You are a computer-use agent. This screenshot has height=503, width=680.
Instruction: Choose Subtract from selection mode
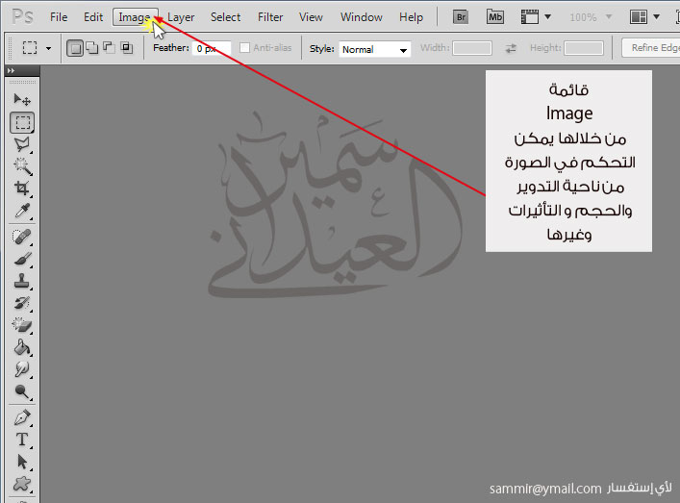click(109, 48)
